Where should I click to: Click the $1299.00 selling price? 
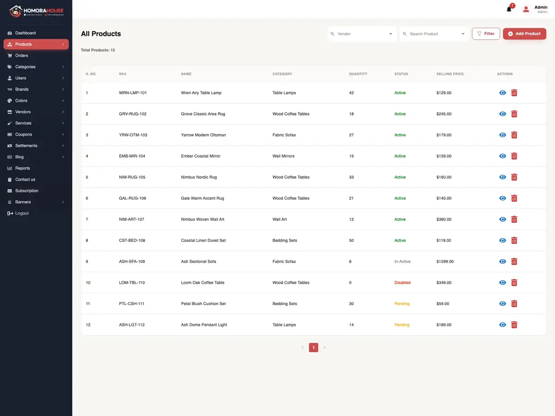[x=445, y=262]
